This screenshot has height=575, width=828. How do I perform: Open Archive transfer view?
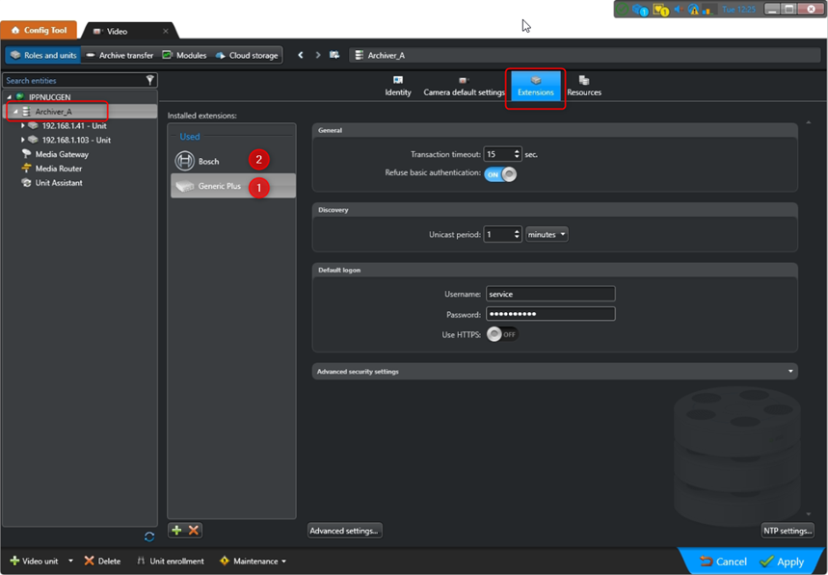pos(120,55)
